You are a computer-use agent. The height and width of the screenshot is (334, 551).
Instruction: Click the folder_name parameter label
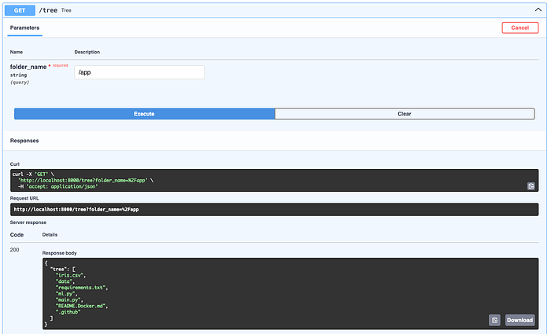(x=28, y=67)
